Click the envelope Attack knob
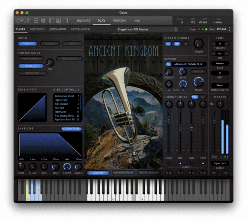Image resolution: width=247 pixels, height=221 pixels. (33, 167)
